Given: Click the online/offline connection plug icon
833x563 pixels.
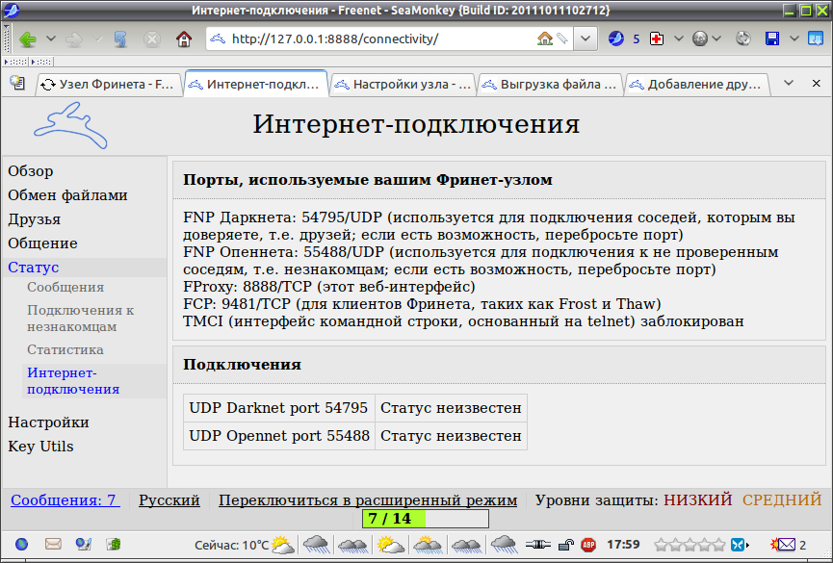Looking at the screenshot, I should tap(537, 545).
